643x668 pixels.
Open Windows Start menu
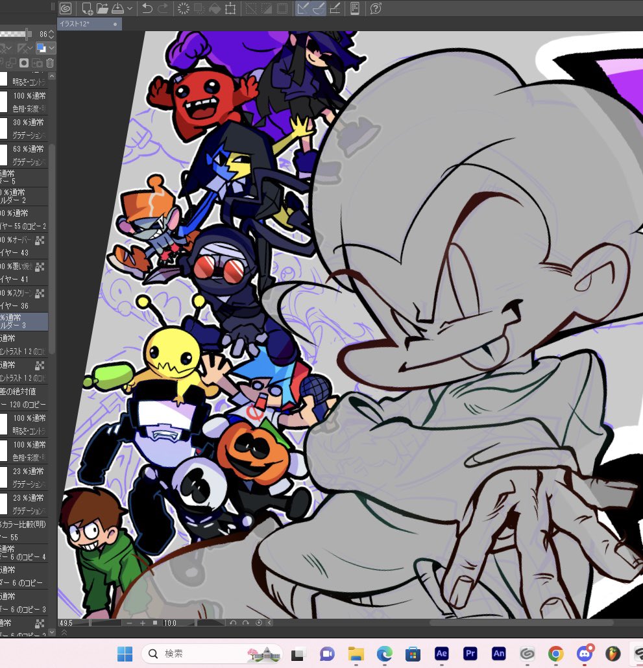click(125, 654)
